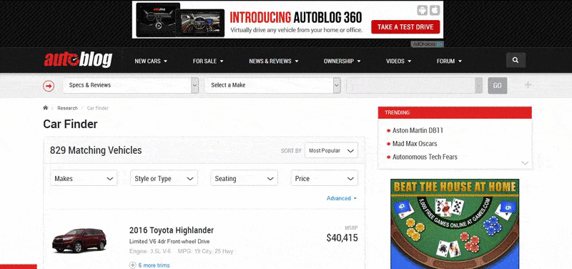Open the disabled model dropdown

[415, 85]
